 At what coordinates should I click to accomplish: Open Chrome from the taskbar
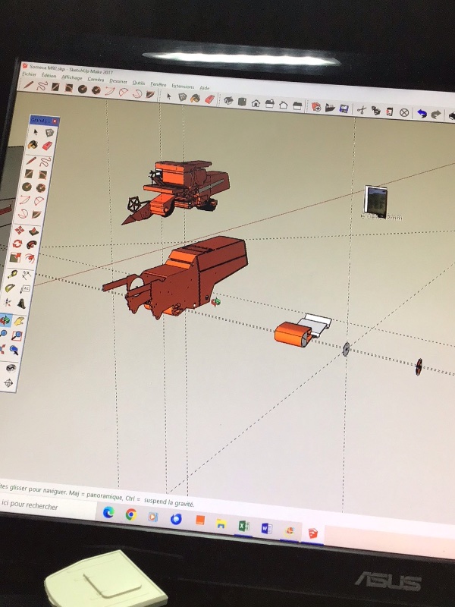[x=130, y=514]
